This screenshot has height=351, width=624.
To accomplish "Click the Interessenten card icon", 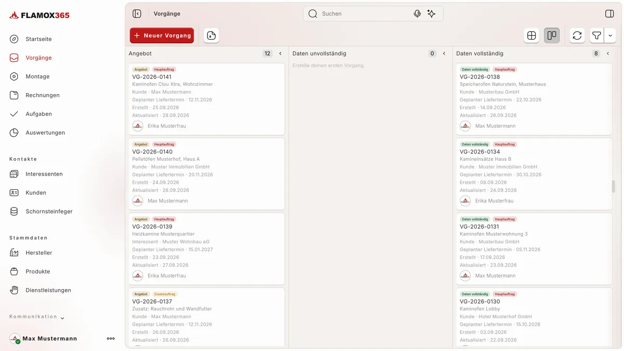I will 15,174.
